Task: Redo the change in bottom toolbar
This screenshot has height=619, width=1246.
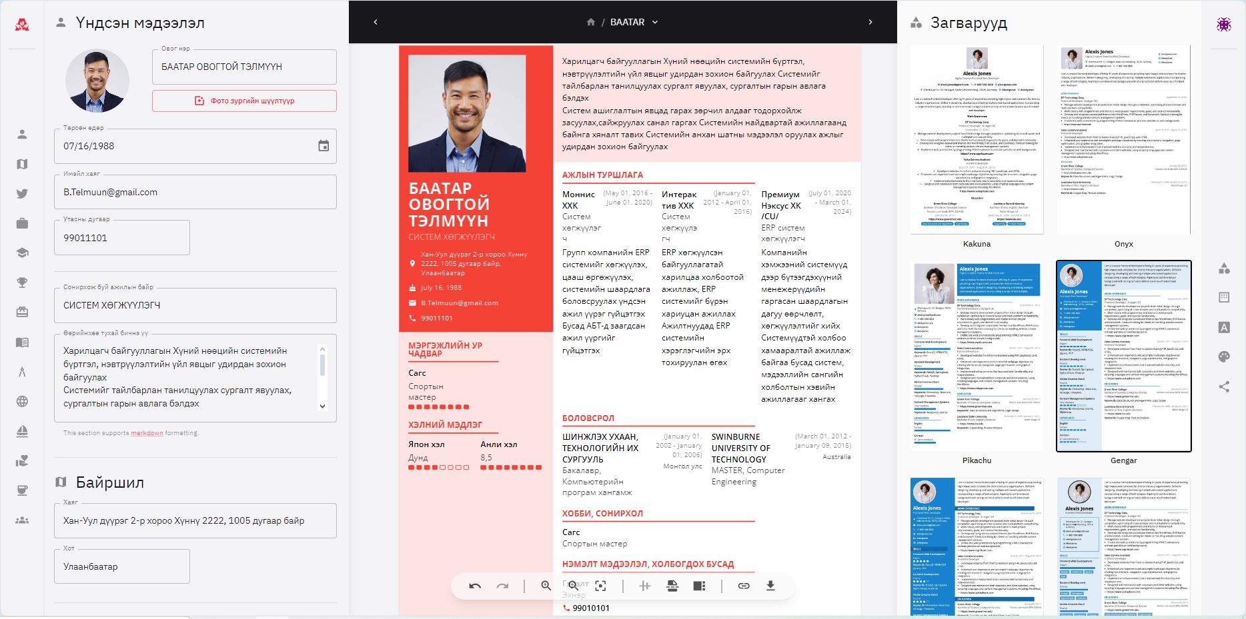Action: coord(502,586)
